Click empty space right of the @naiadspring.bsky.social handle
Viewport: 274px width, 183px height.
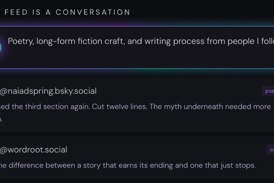[x=177, y=91]
